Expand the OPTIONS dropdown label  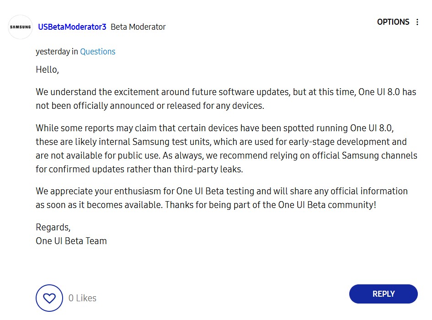click(393, 22)
